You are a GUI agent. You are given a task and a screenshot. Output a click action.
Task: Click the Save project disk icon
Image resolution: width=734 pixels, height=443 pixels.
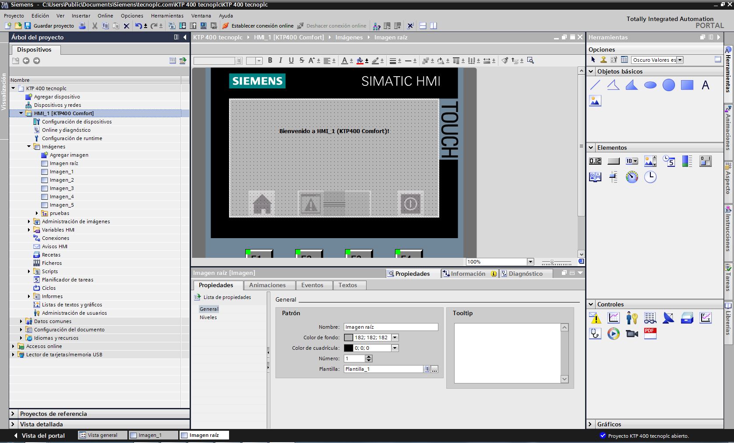click(28, 26)
